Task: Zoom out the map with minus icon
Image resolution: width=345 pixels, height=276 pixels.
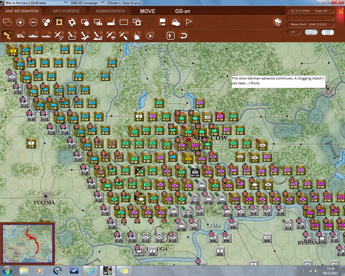Action: click(x=33, y=22)
